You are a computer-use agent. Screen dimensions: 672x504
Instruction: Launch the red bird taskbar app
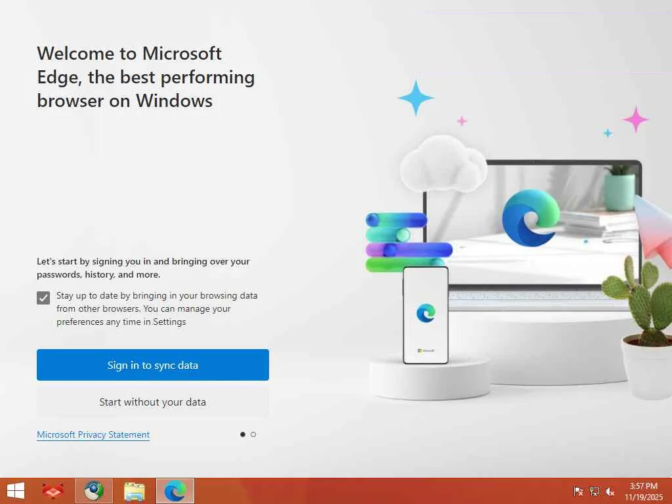pyautogui.click(x=53, y=491)
